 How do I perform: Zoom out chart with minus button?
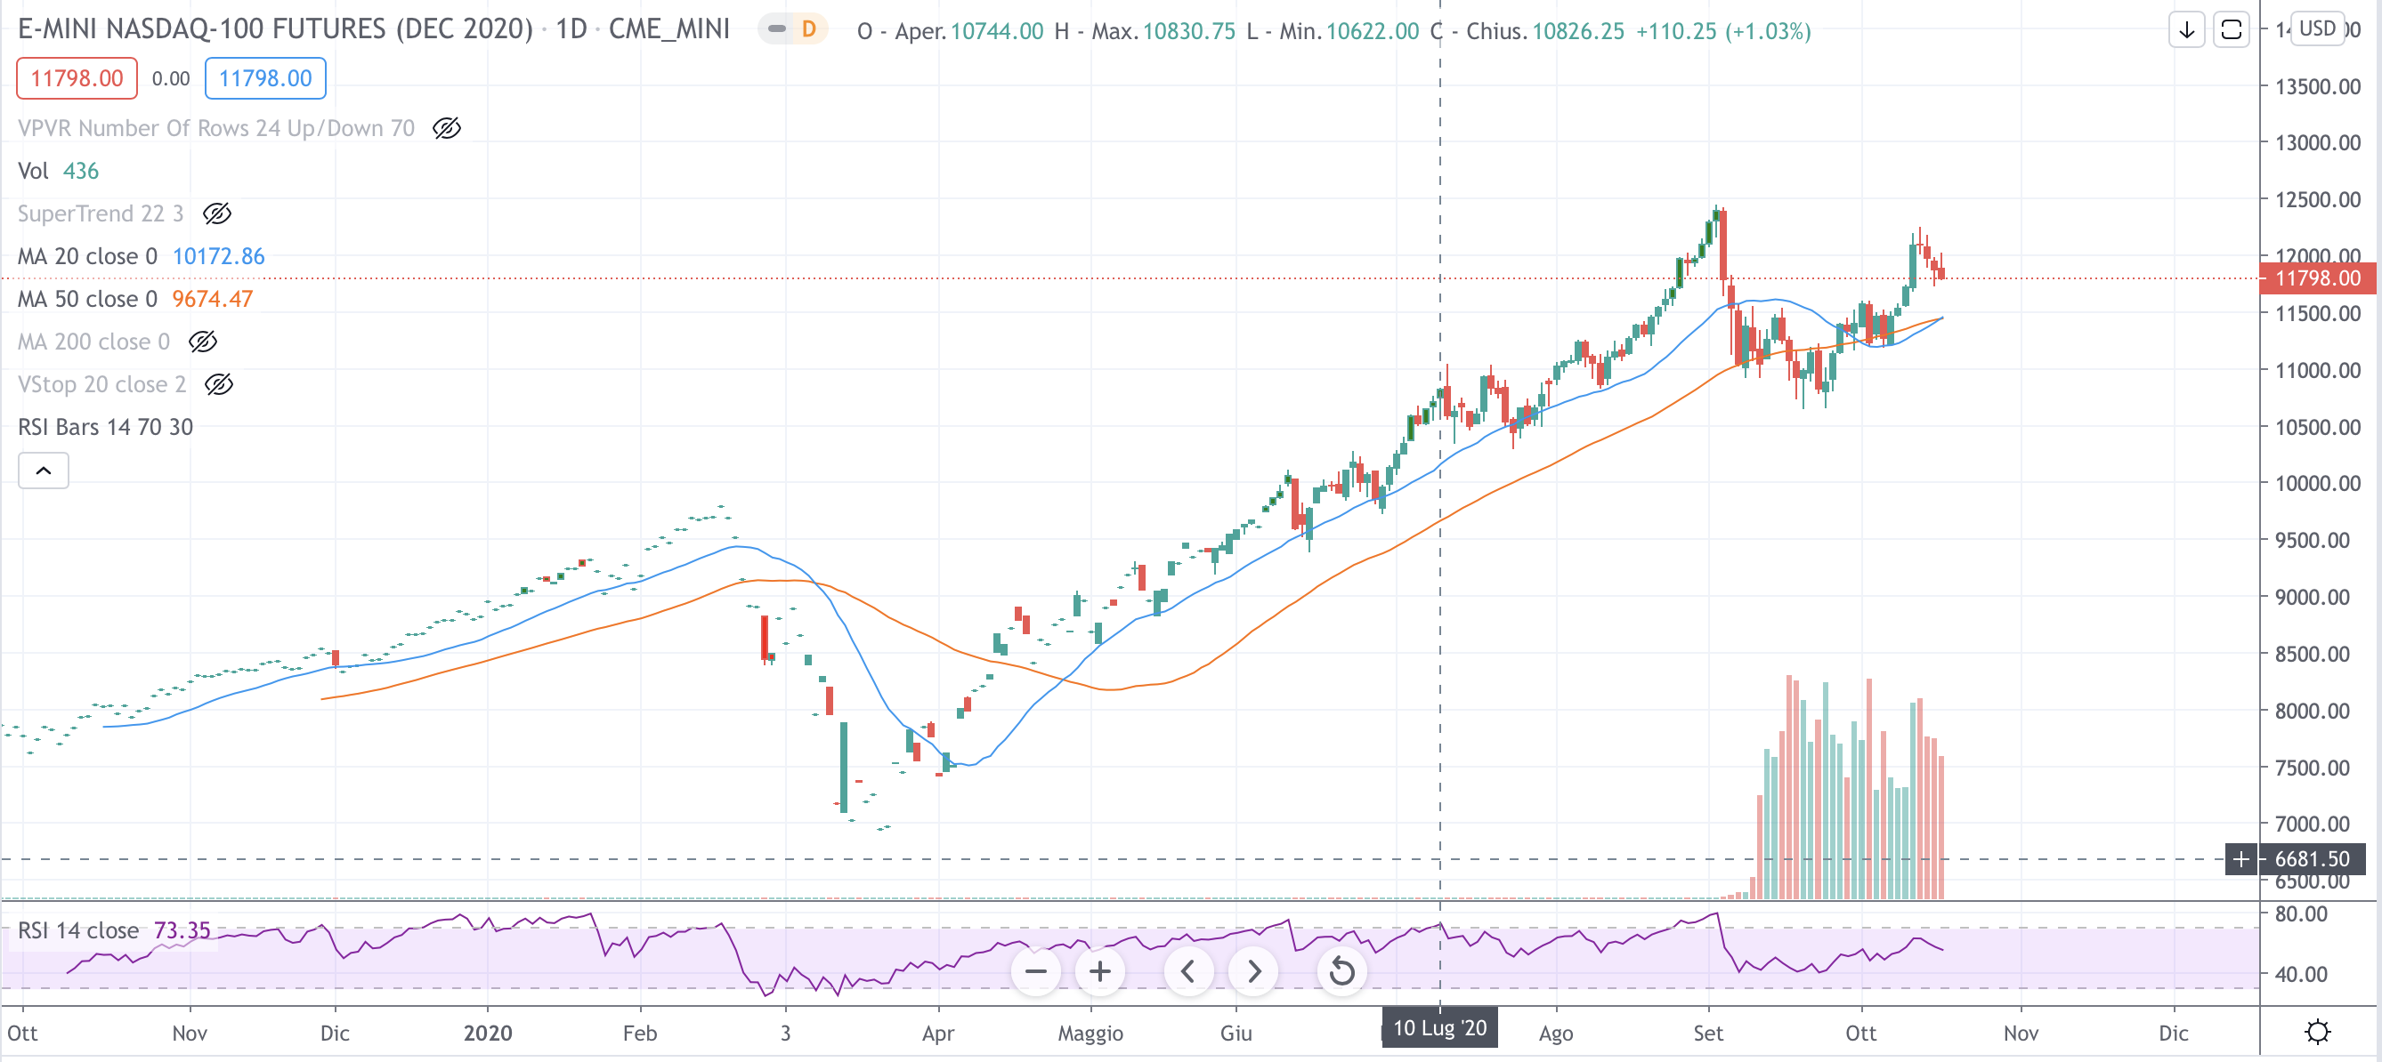coord(1035,971)
